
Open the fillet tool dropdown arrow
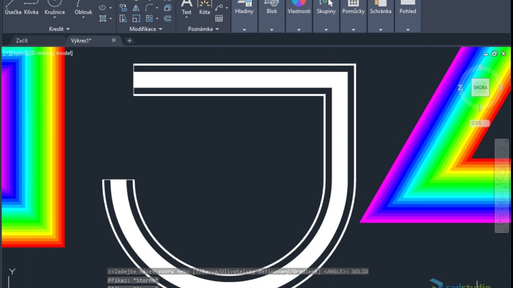pyautogui.click(x=157, y=8)
